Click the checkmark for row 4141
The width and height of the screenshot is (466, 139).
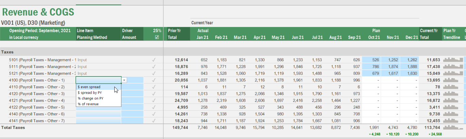(154, 121)
